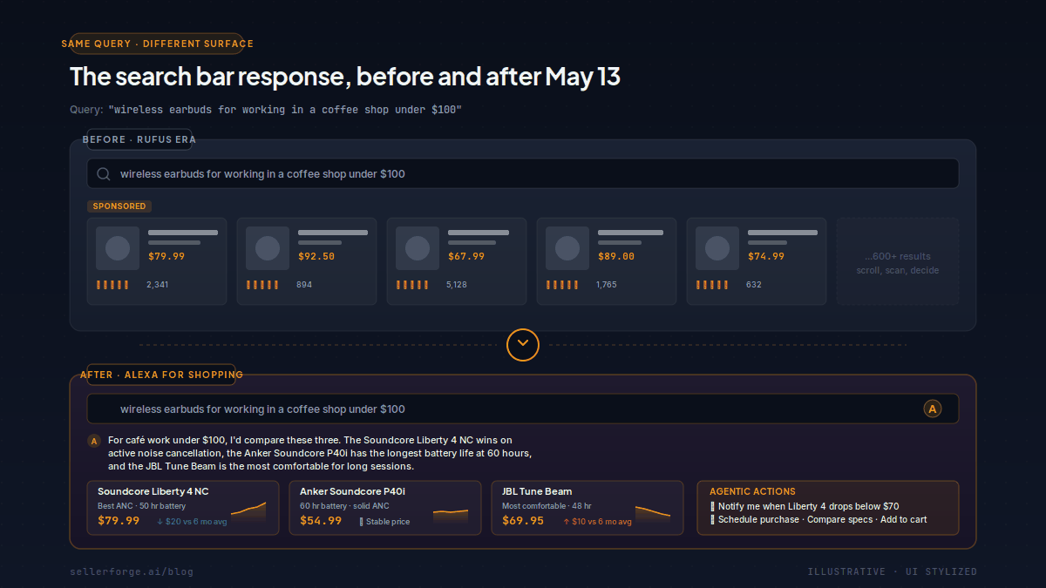1046x588 pixels.
Task: Click the 'Best ANC · 50 hr battery' subtitle
Action: point(141,506)
